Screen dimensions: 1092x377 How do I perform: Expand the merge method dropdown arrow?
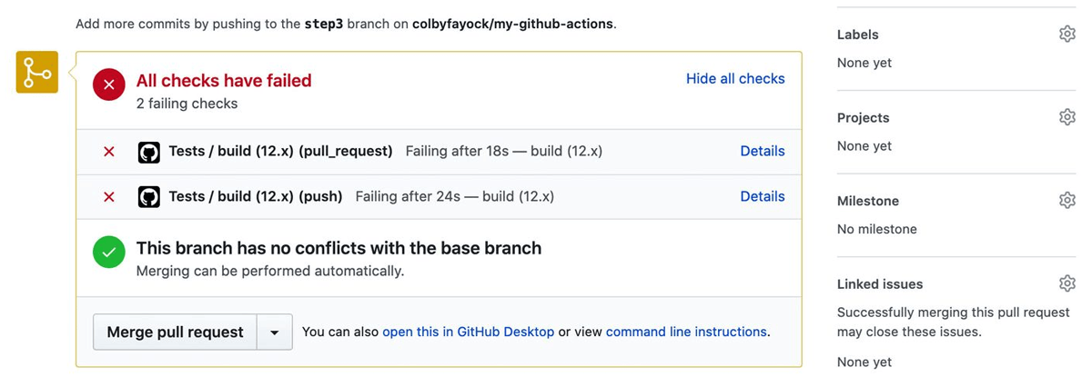point(274,332)
